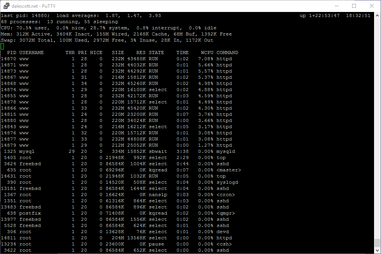Click PID 14874 in process list
Image resolution: width=381 pixels, height=254 pixels.
[x=8, y=90]
